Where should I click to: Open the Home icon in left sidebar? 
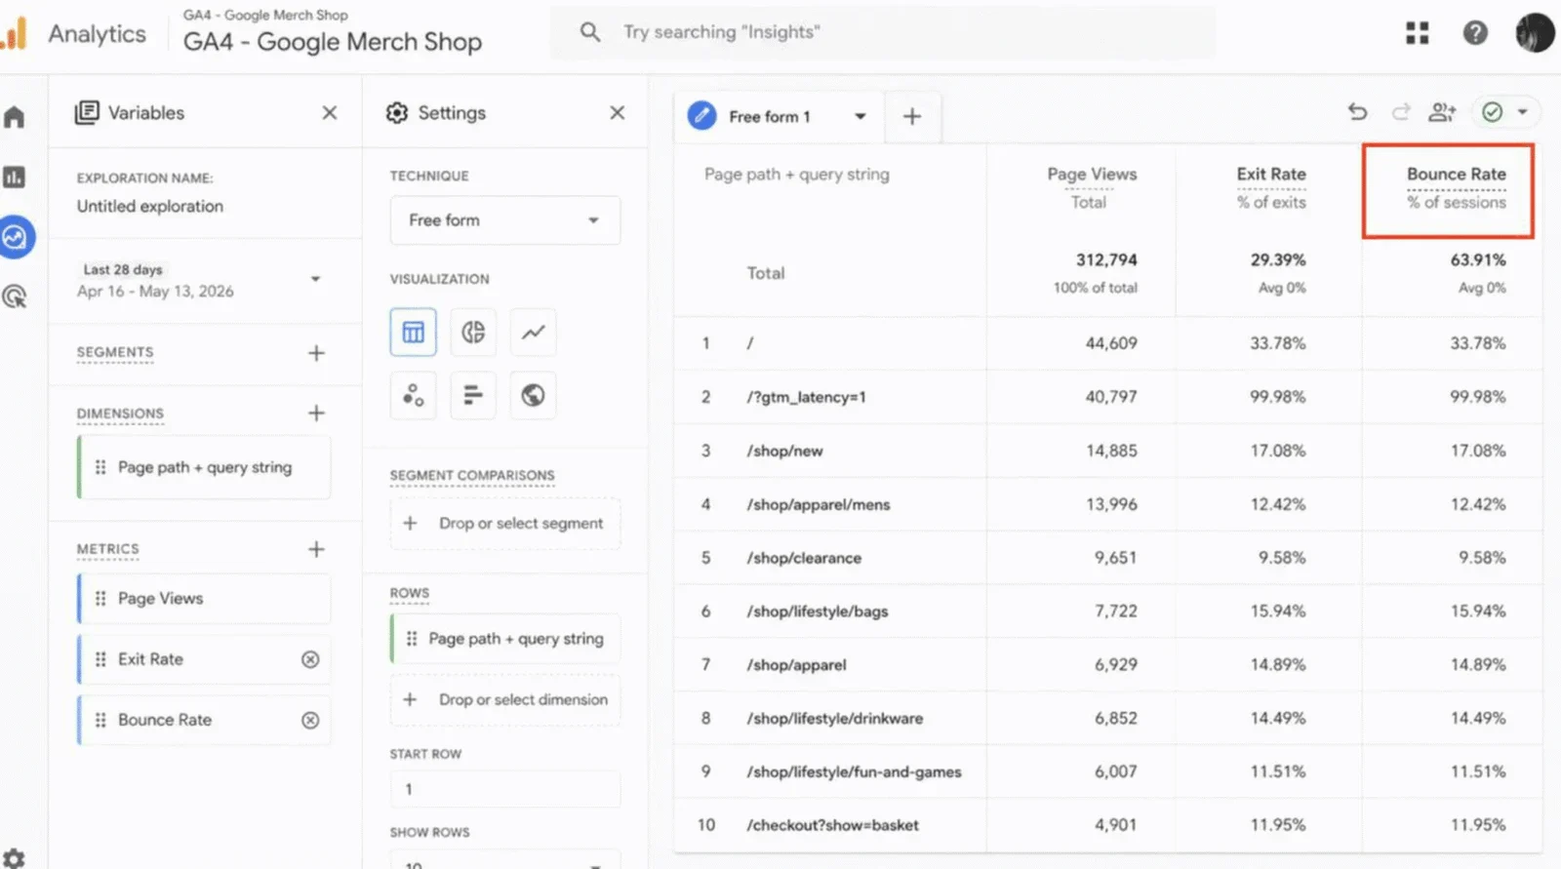click(14, 118)
